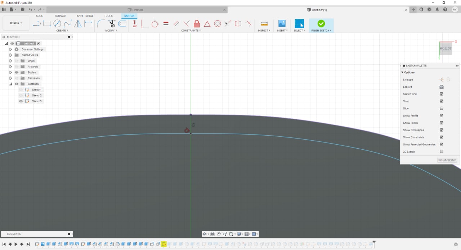
Task: Turn on the 3D Sketch checkbox
Action: (442, 152)
